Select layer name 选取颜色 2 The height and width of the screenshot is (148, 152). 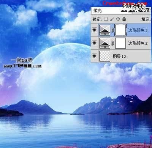[x=138, y=43]
